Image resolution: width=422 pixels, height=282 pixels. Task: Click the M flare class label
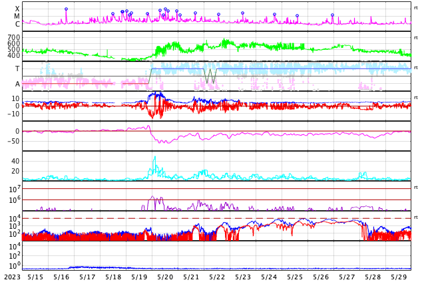pyautogui.click(x=17, y=16)
